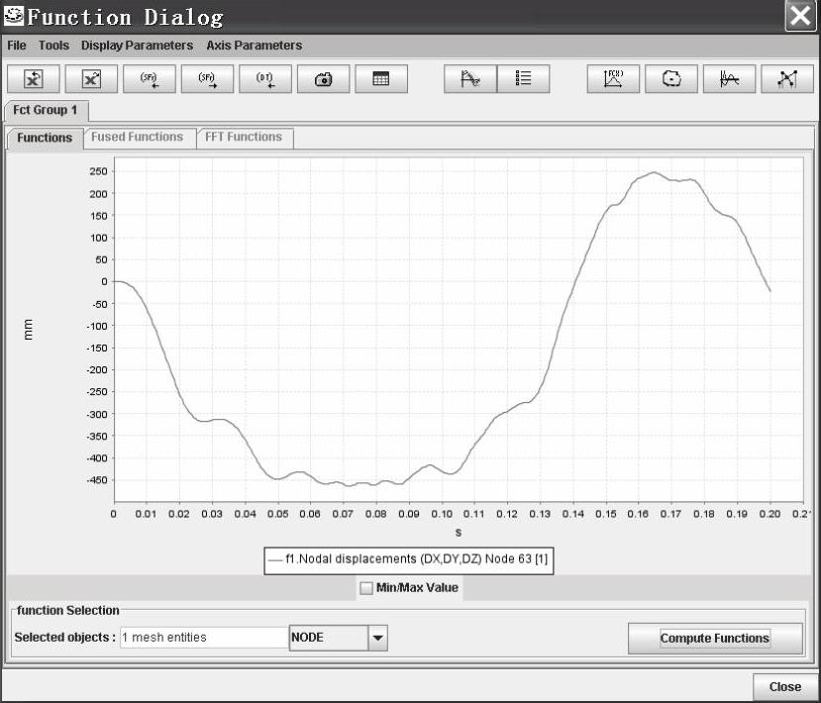Open the Tools menu

pos(53,46)
